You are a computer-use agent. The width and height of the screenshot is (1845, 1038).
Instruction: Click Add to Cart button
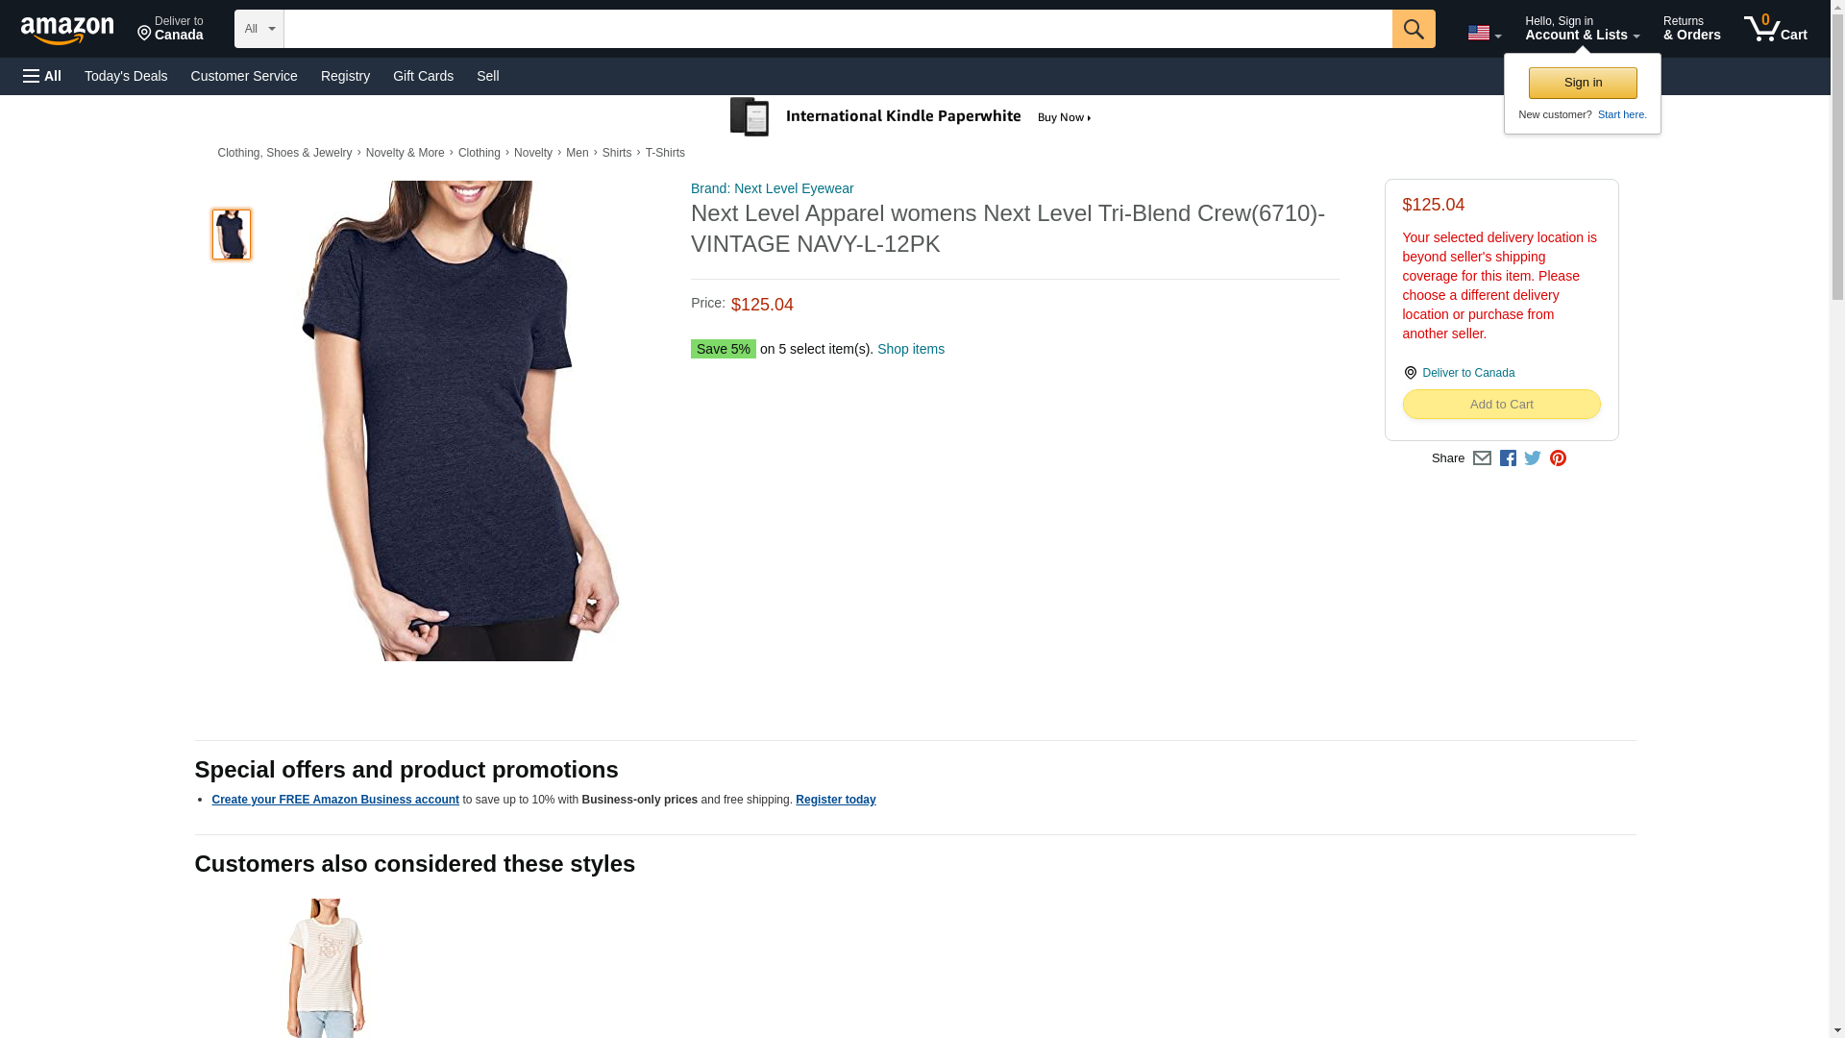pyautogui.click(x=1501, y=405)
